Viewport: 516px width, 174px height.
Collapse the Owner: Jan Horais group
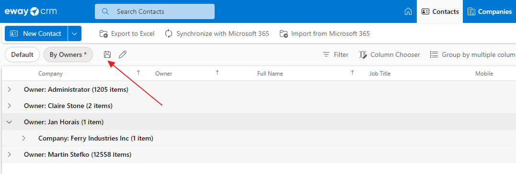[9, 122]
